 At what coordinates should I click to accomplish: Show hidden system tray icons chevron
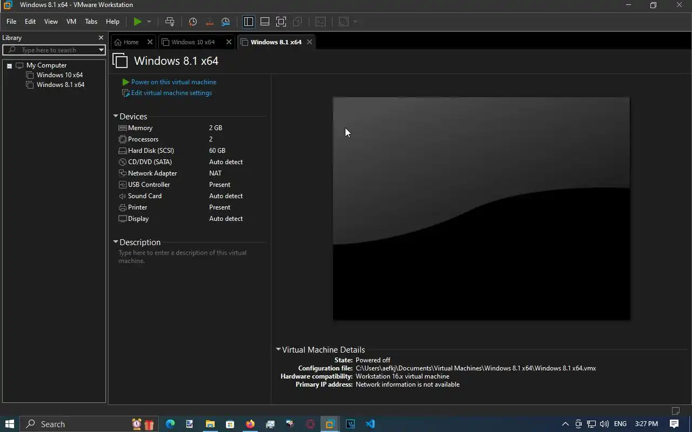tap(565, 424)
